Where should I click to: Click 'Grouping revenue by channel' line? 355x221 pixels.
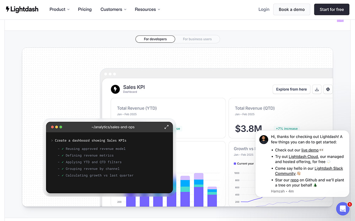(92, 169)
